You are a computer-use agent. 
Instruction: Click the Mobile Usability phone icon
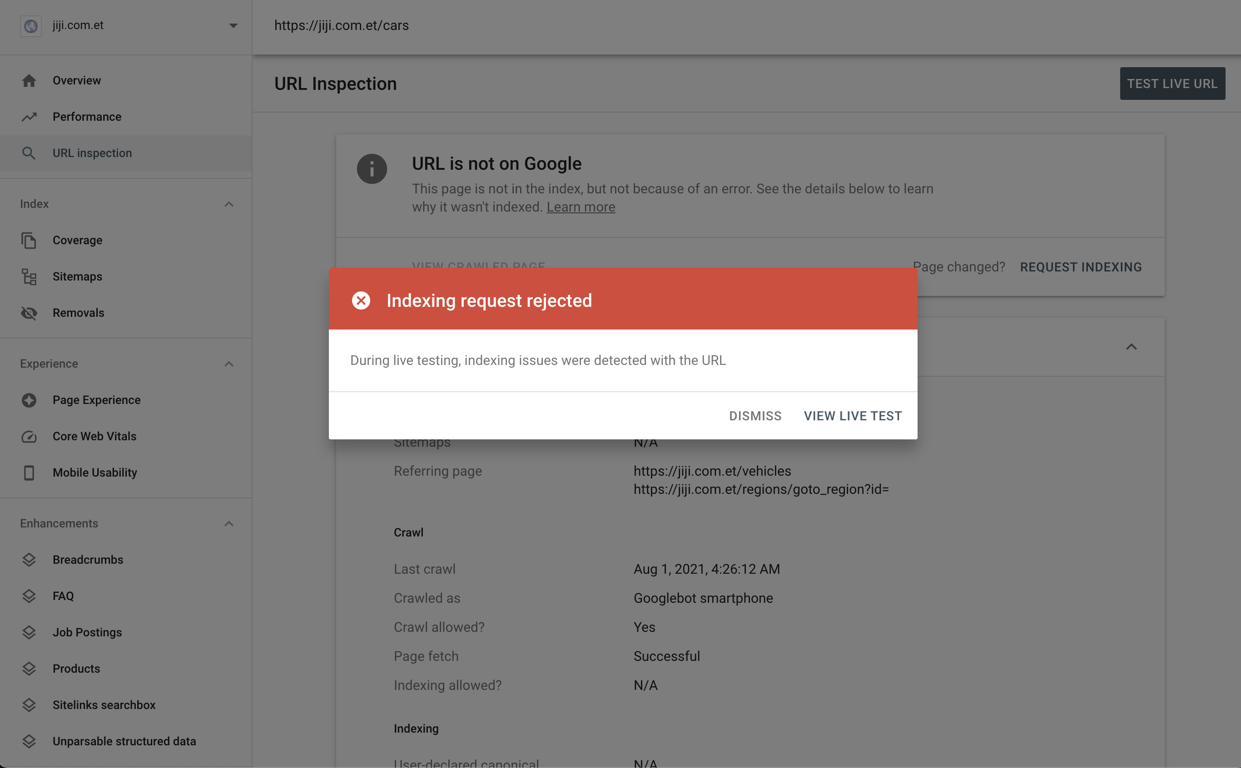[x=28, y=472]
